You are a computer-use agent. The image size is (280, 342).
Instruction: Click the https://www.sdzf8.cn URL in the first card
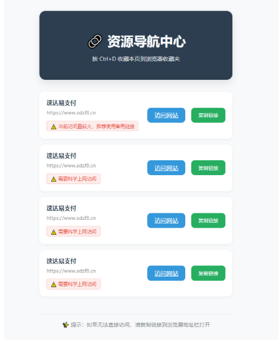click(71, 113)
